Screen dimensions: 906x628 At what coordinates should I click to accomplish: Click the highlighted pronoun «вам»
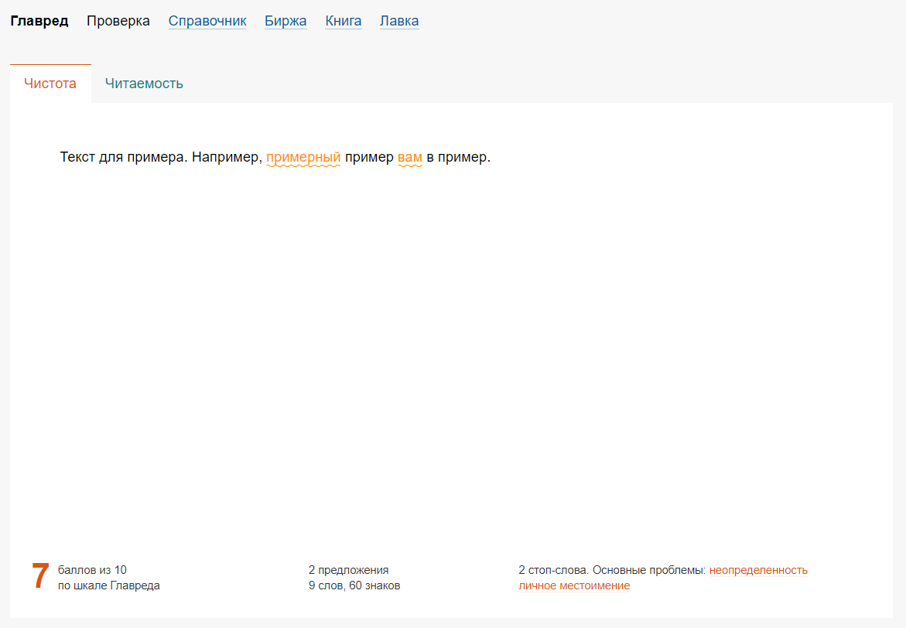pos(410,158)
